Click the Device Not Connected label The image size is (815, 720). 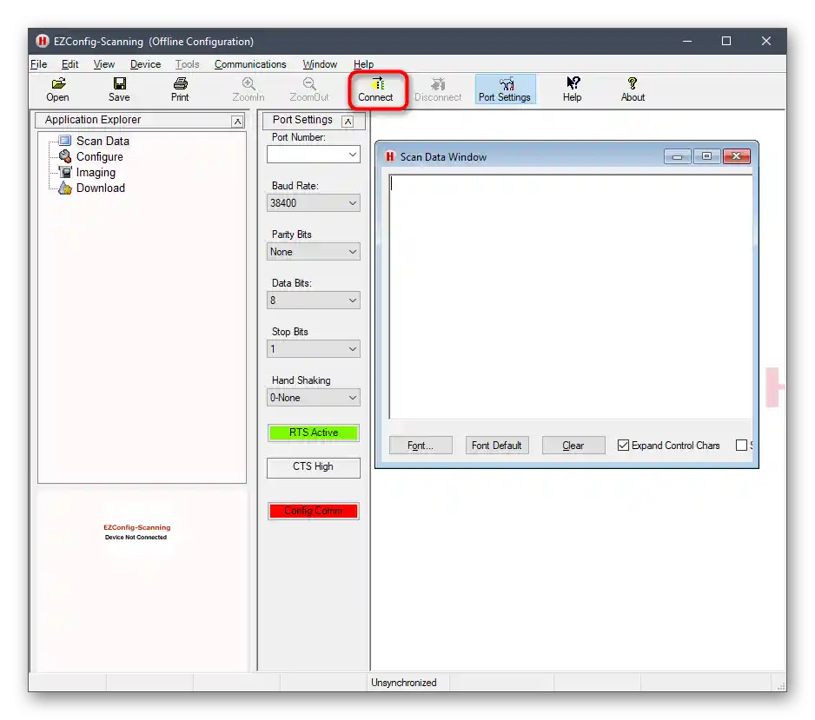click(136, 537)
